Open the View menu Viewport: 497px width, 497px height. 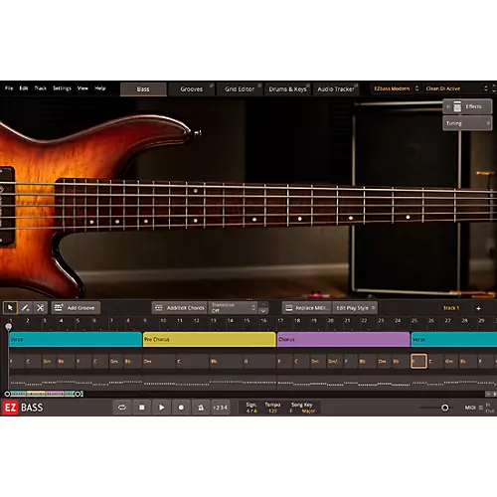pos(83,88)
